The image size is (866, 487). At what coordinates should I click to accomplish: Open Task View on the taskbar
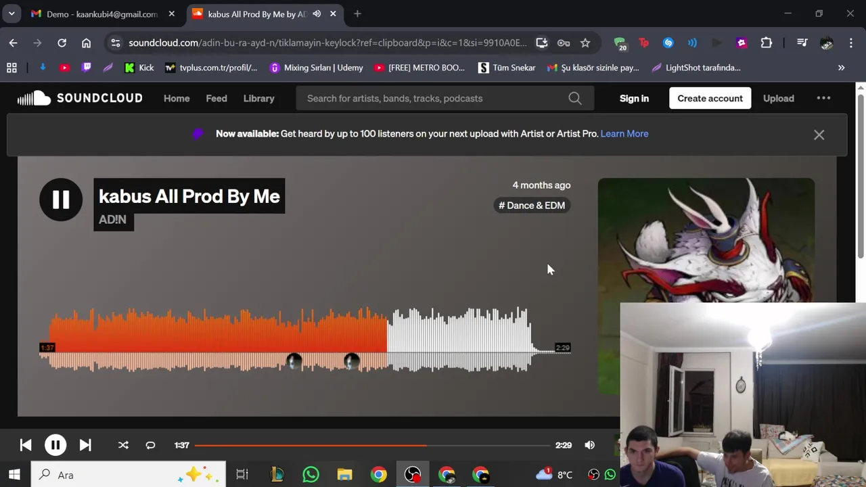tap(242, 474)
